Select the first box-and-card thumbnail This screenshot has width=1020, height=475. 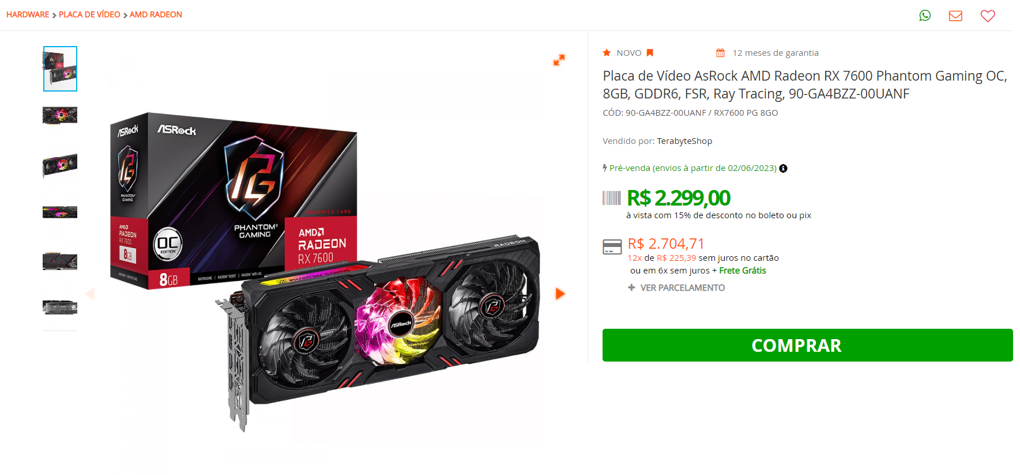tap(60, 69)
